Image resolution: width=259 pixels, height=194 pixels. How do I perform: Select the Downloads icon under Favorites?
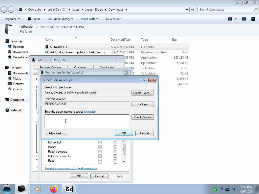click(10, 52)
